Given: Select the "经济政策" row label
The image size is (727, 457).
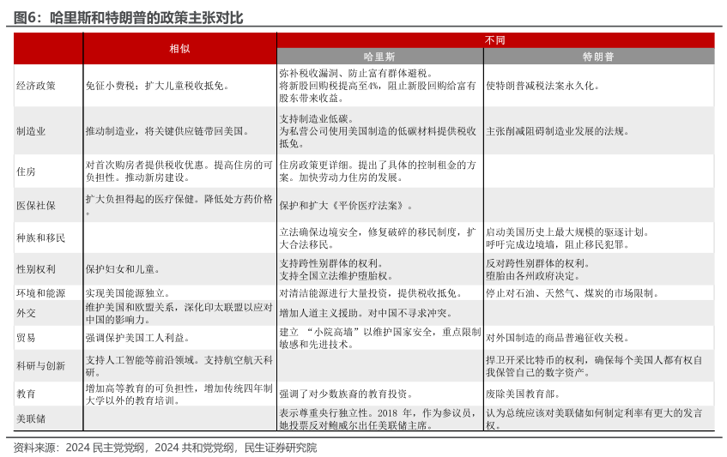Looking at the screenshot, I should 35,86.
